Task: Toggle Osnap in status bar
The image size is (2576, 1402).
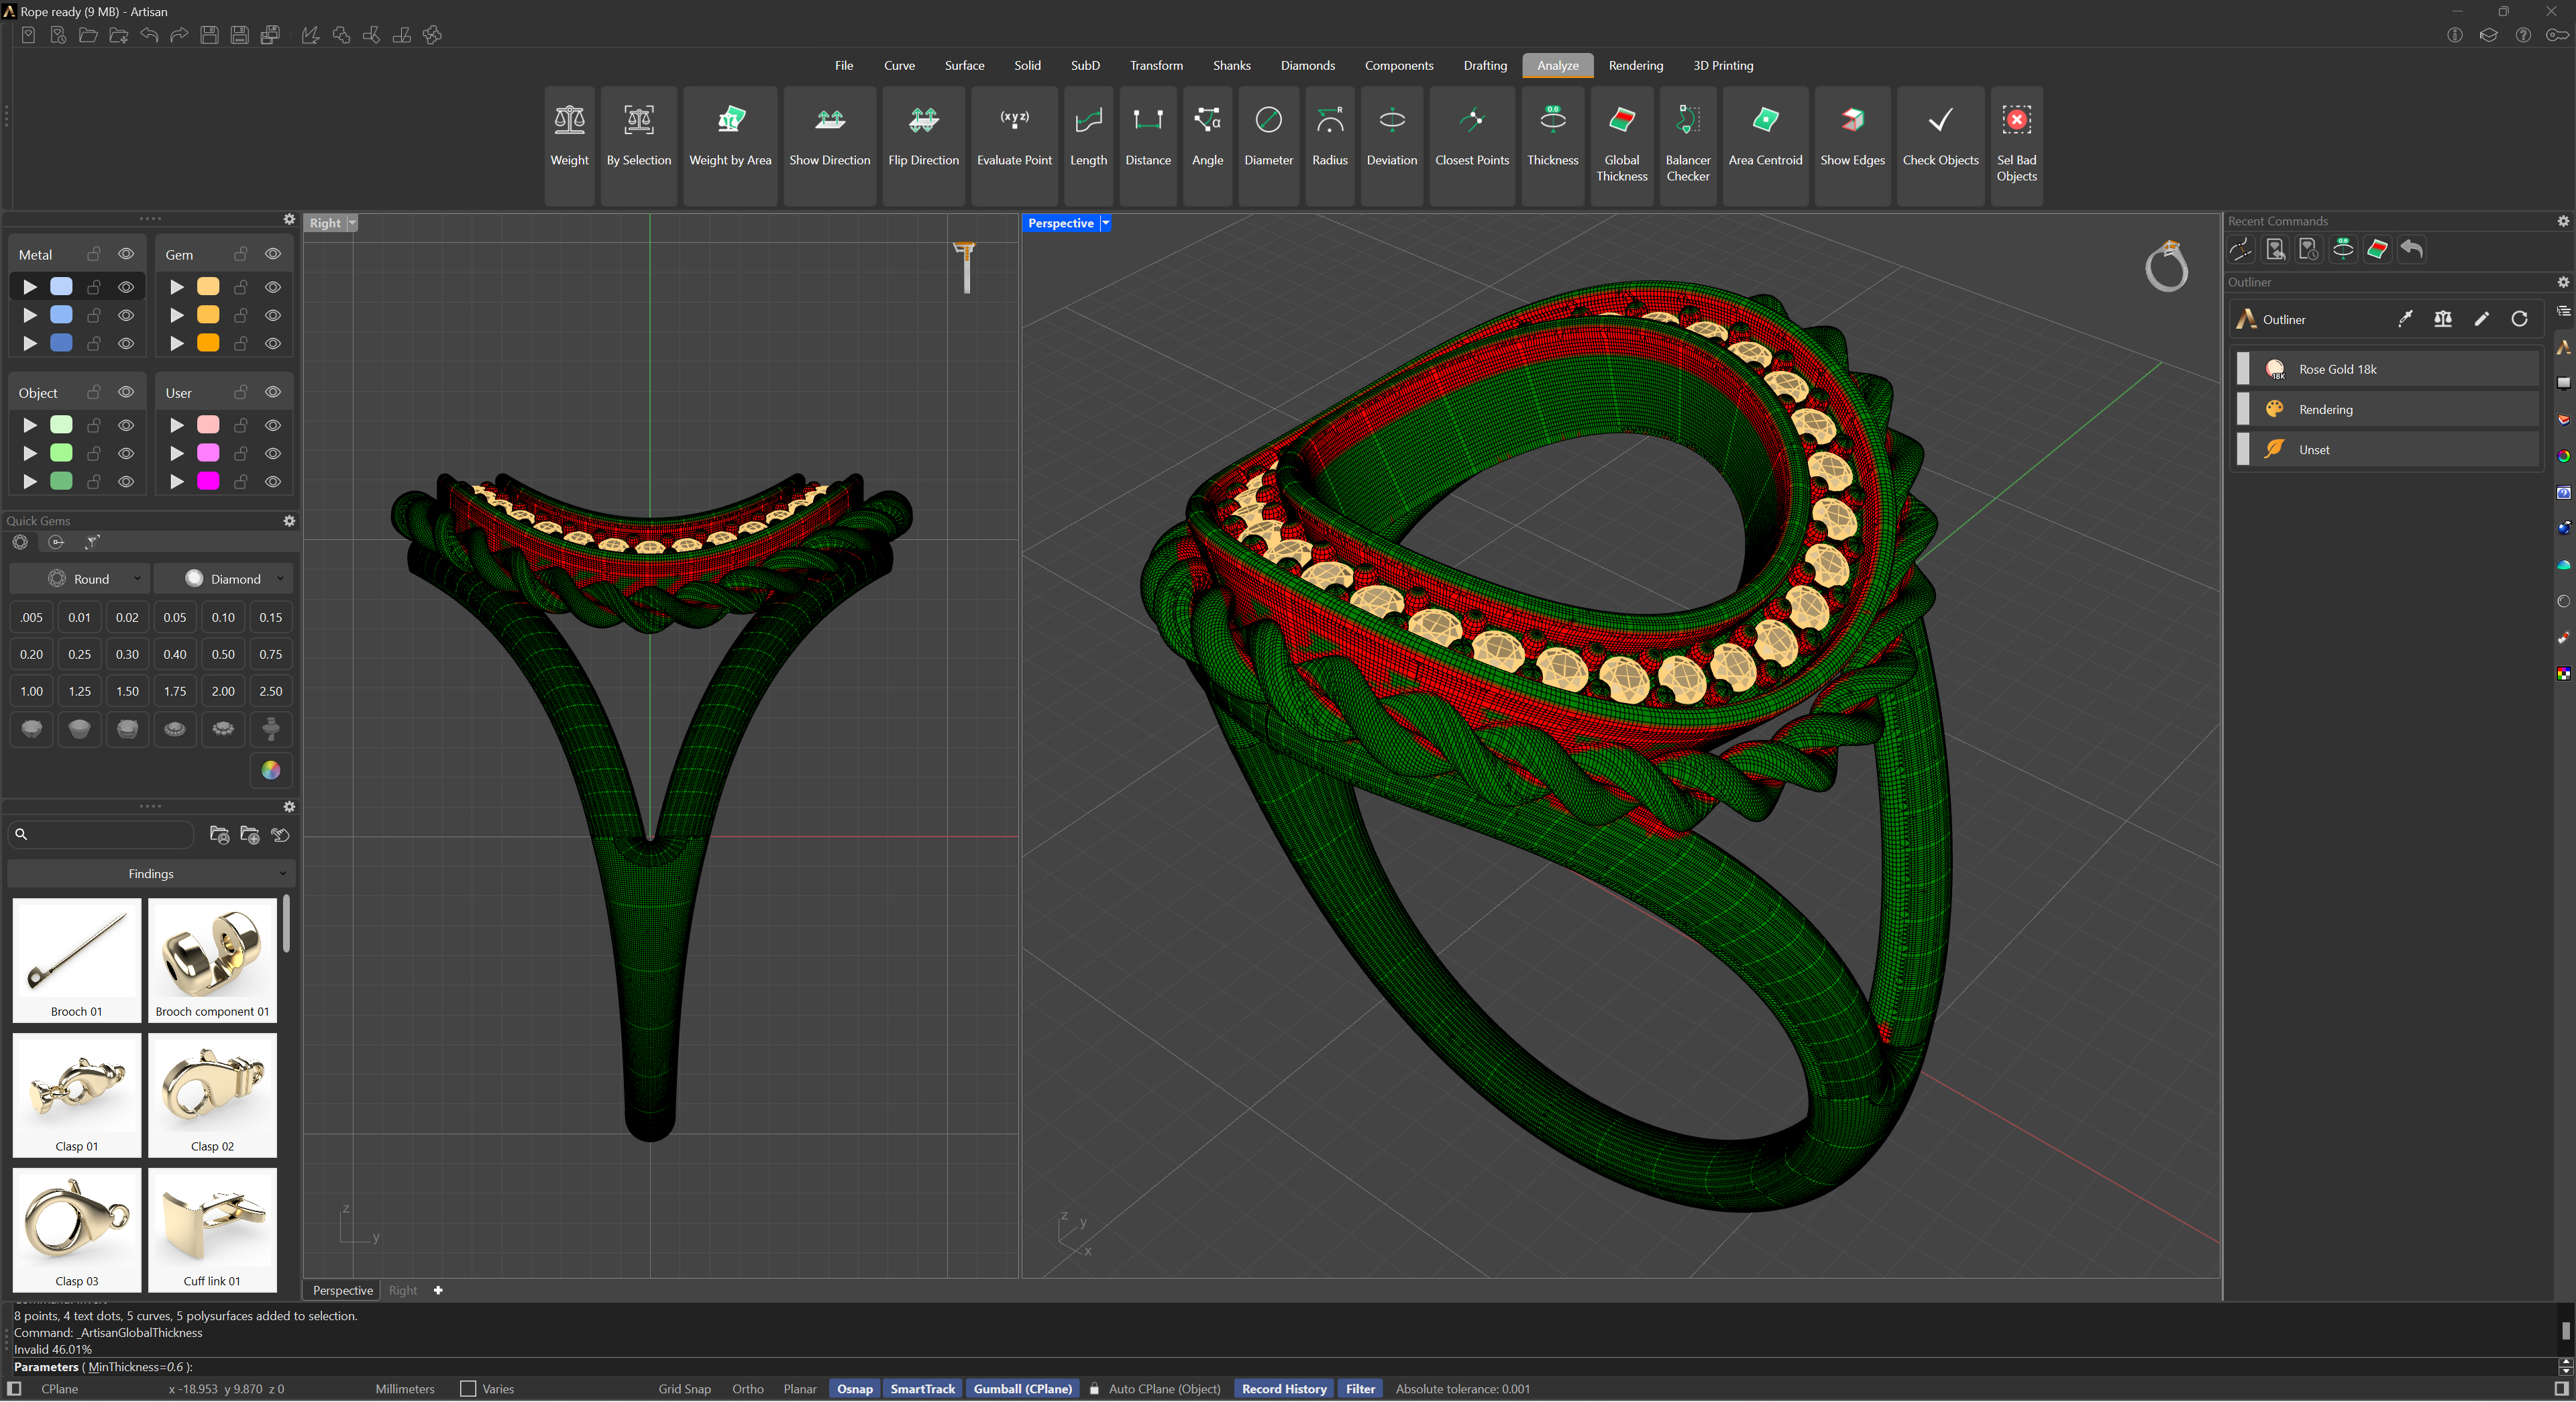Action: click(x=854, y=1388)
